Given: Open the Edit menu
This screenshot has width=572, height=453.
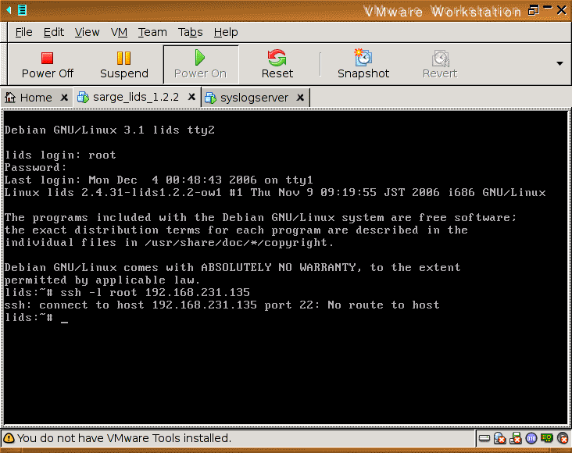Looking at the screenshot, I should (54, 32).
